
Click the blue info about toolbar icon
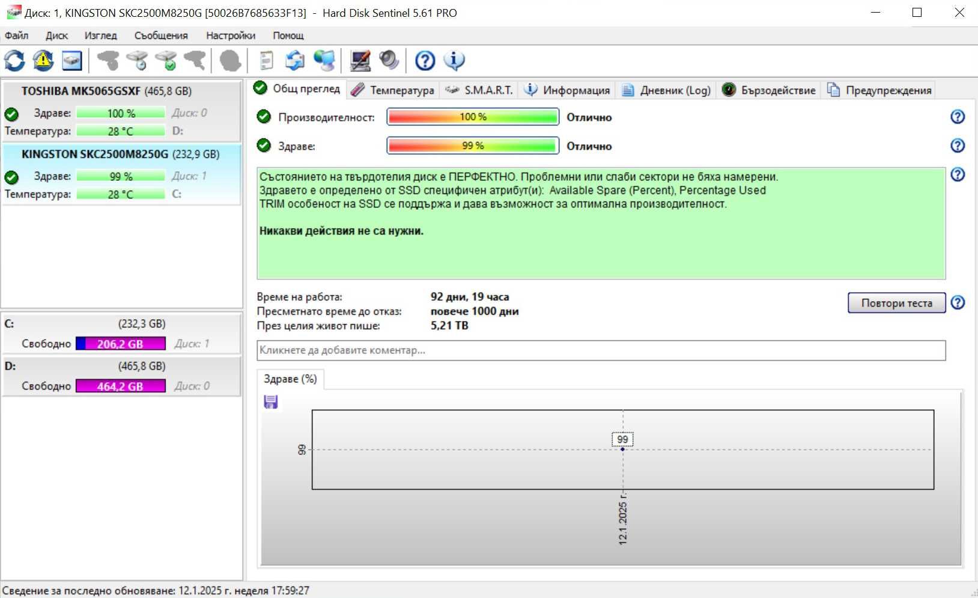(x=454, y=60)
